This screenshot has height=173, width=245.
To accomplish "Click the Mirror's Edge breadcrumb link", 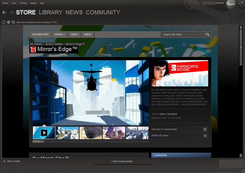I will coord(75,44).
